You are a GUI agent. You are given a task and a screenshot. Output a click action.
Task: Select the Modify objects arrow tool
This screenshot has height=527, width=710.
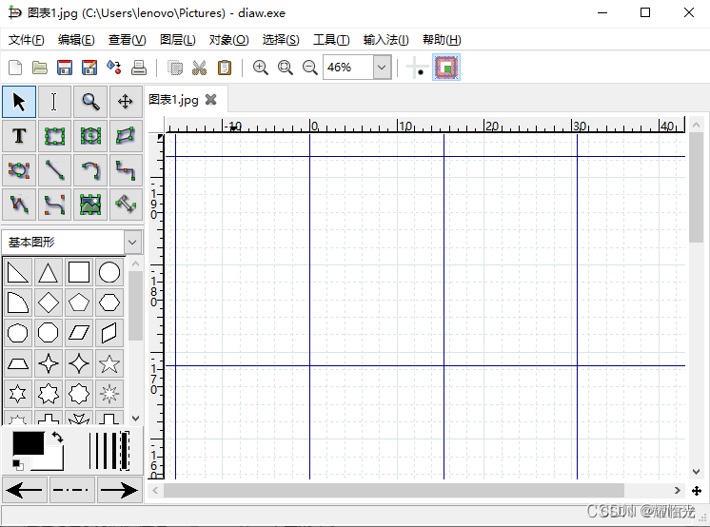[19, 102]
